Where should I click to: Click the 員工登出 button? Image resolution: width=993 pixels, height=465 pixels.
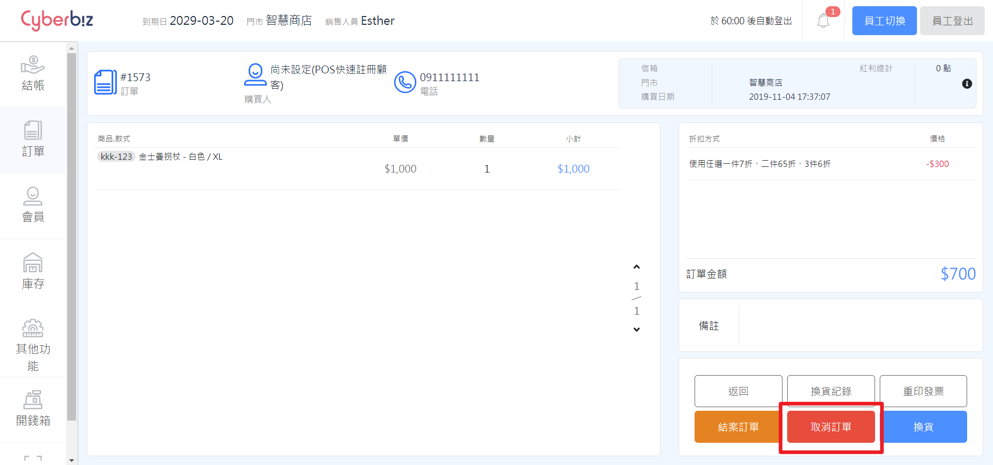(x=952, y=21)
